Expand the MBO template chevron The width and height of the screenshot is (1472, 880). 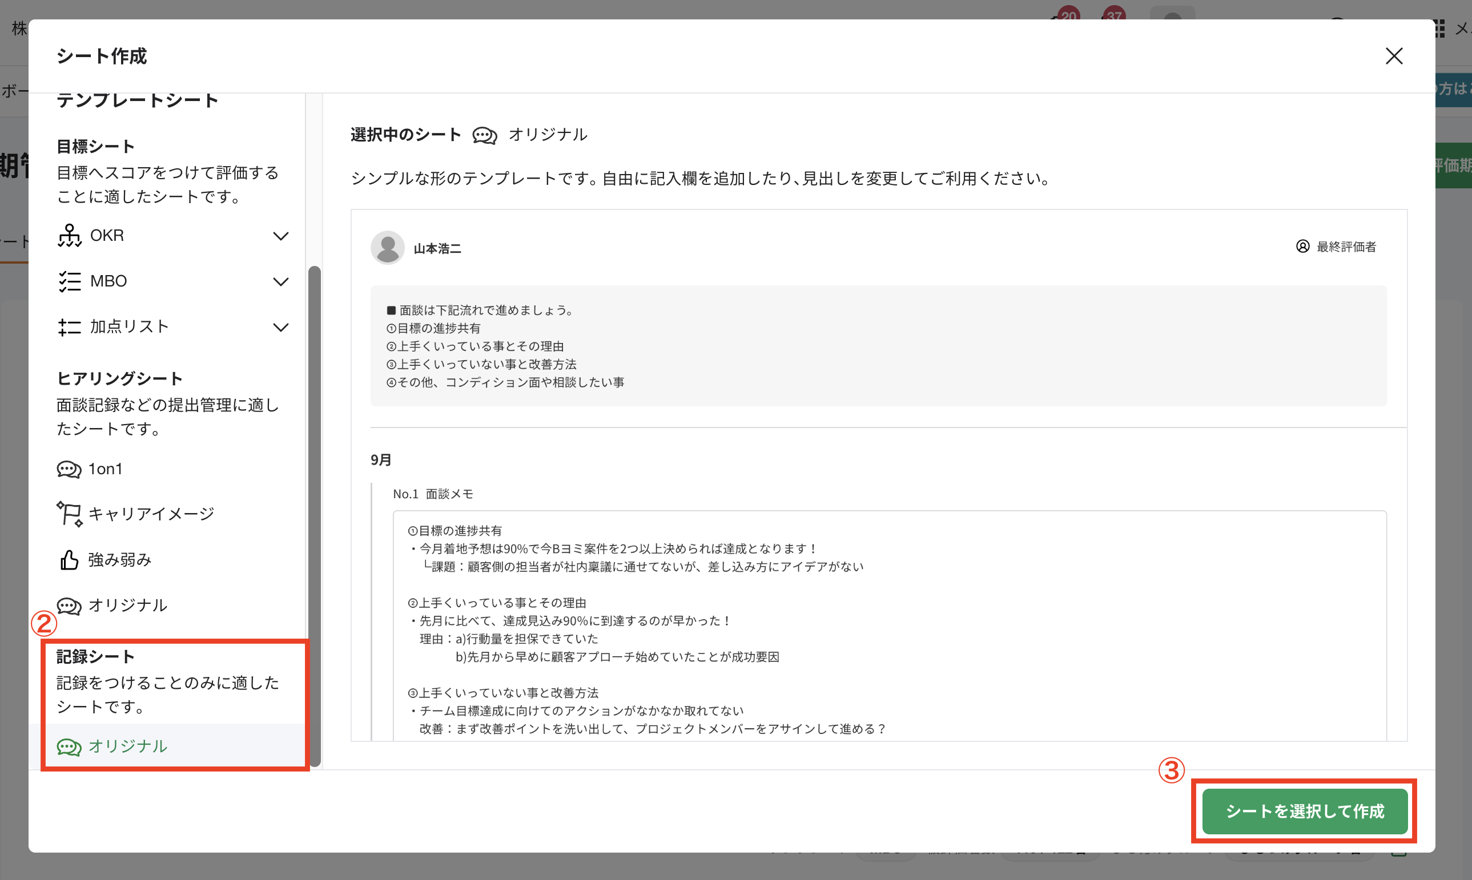pos(280,282)
